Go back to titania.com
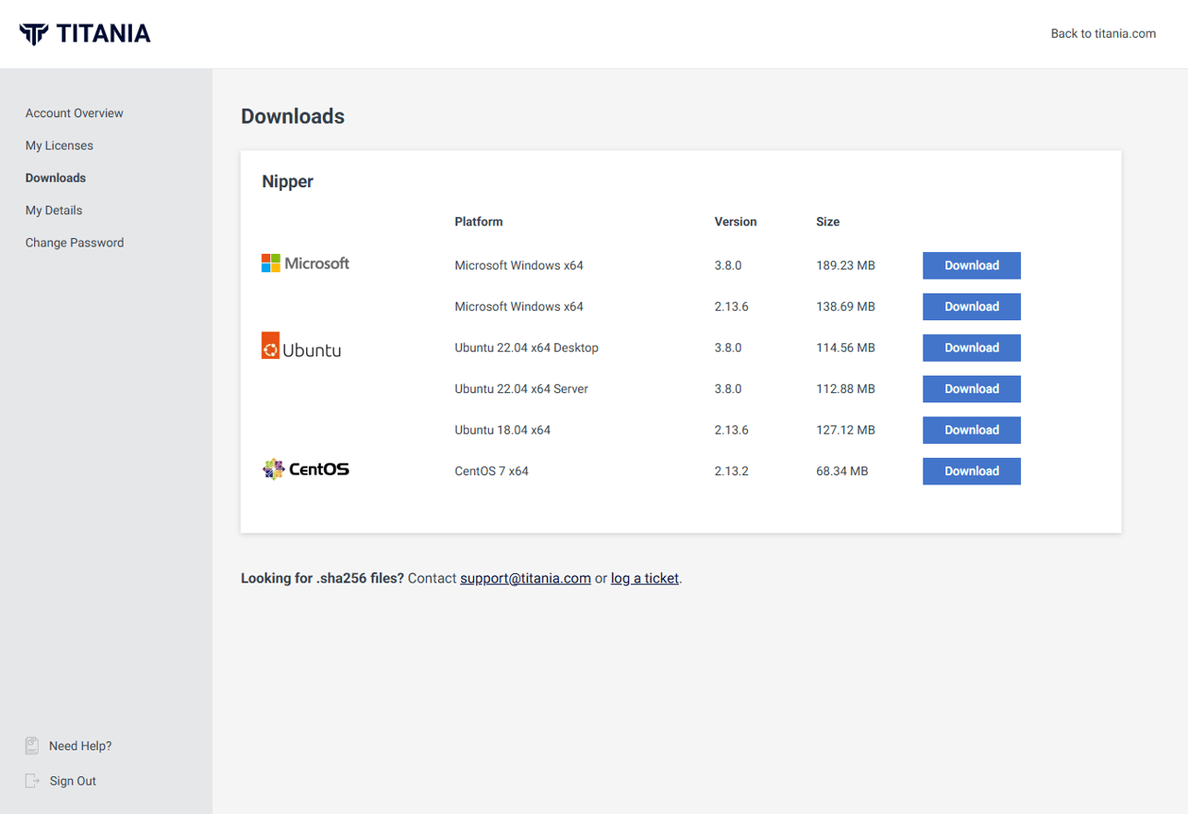 1103,33
